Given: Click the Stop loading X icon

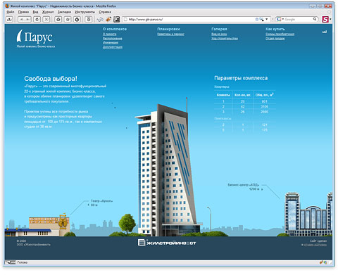Looking at the screenshot, I should [46, 20].
